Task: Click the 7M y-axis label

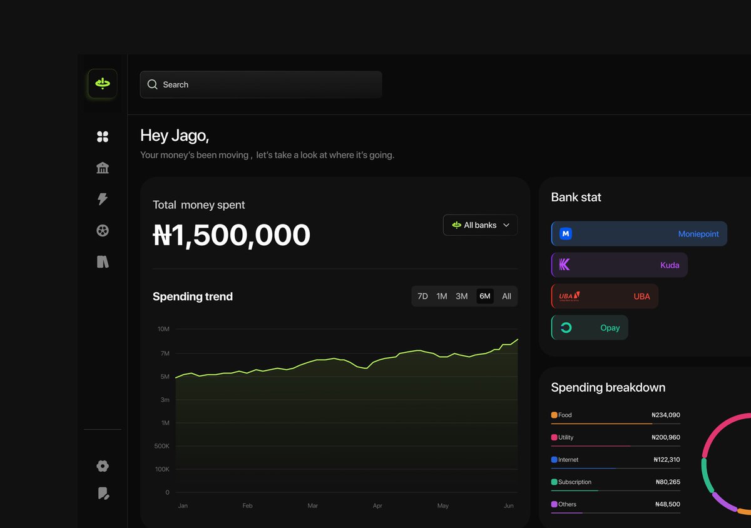Action: point(165,353)
